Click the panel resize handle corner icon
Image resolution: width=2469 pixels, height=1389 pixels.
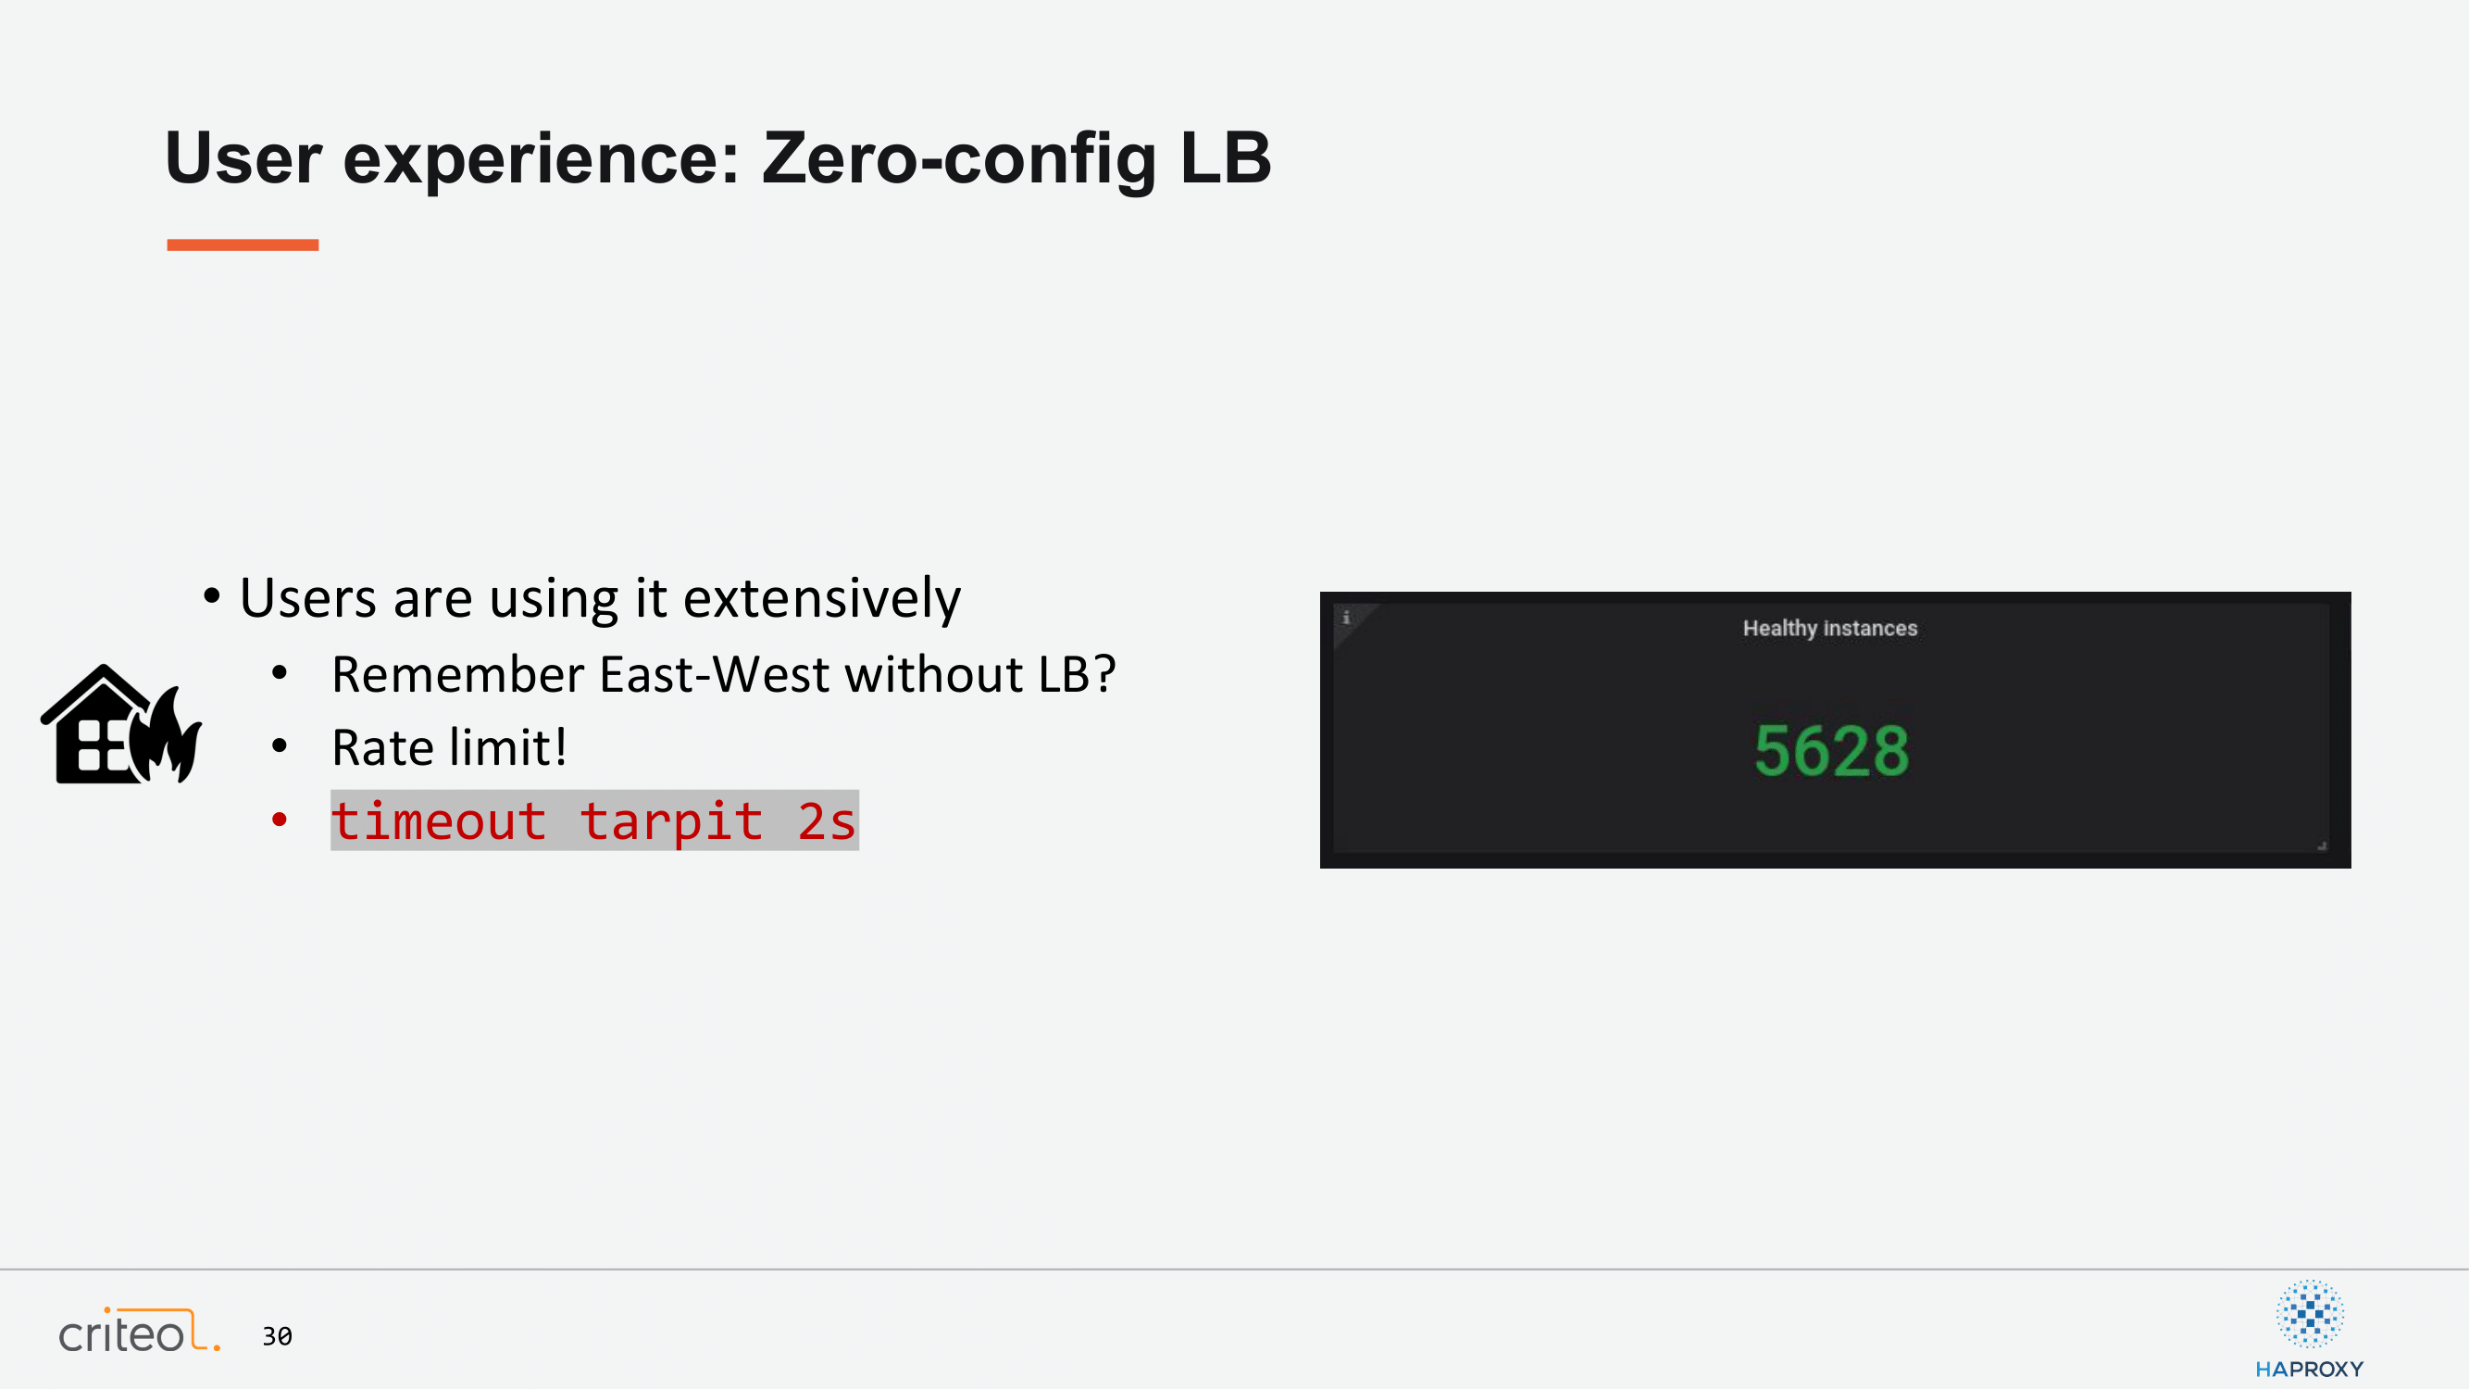pyautogui.click(x=2322, y=845)
